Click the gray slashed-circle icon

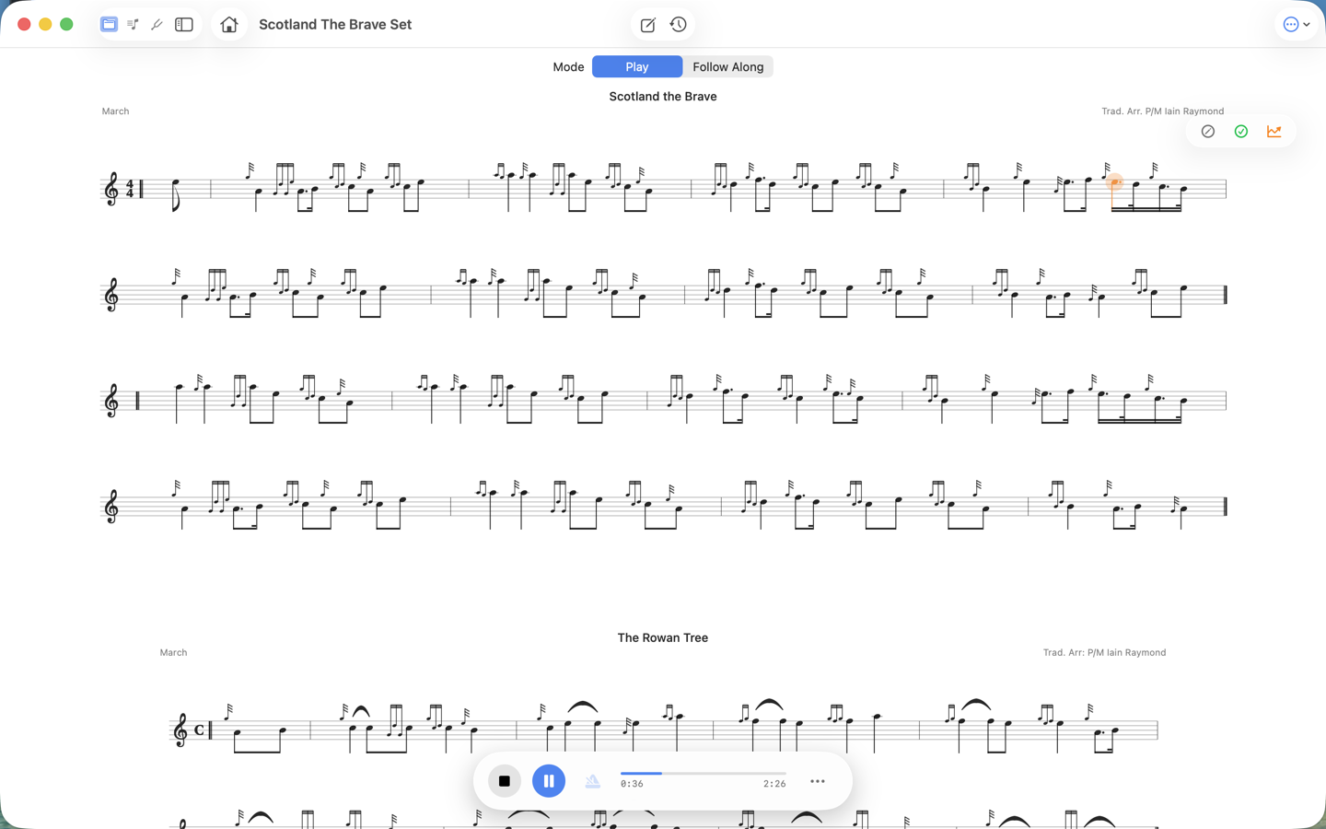(x=1208, y=132)
